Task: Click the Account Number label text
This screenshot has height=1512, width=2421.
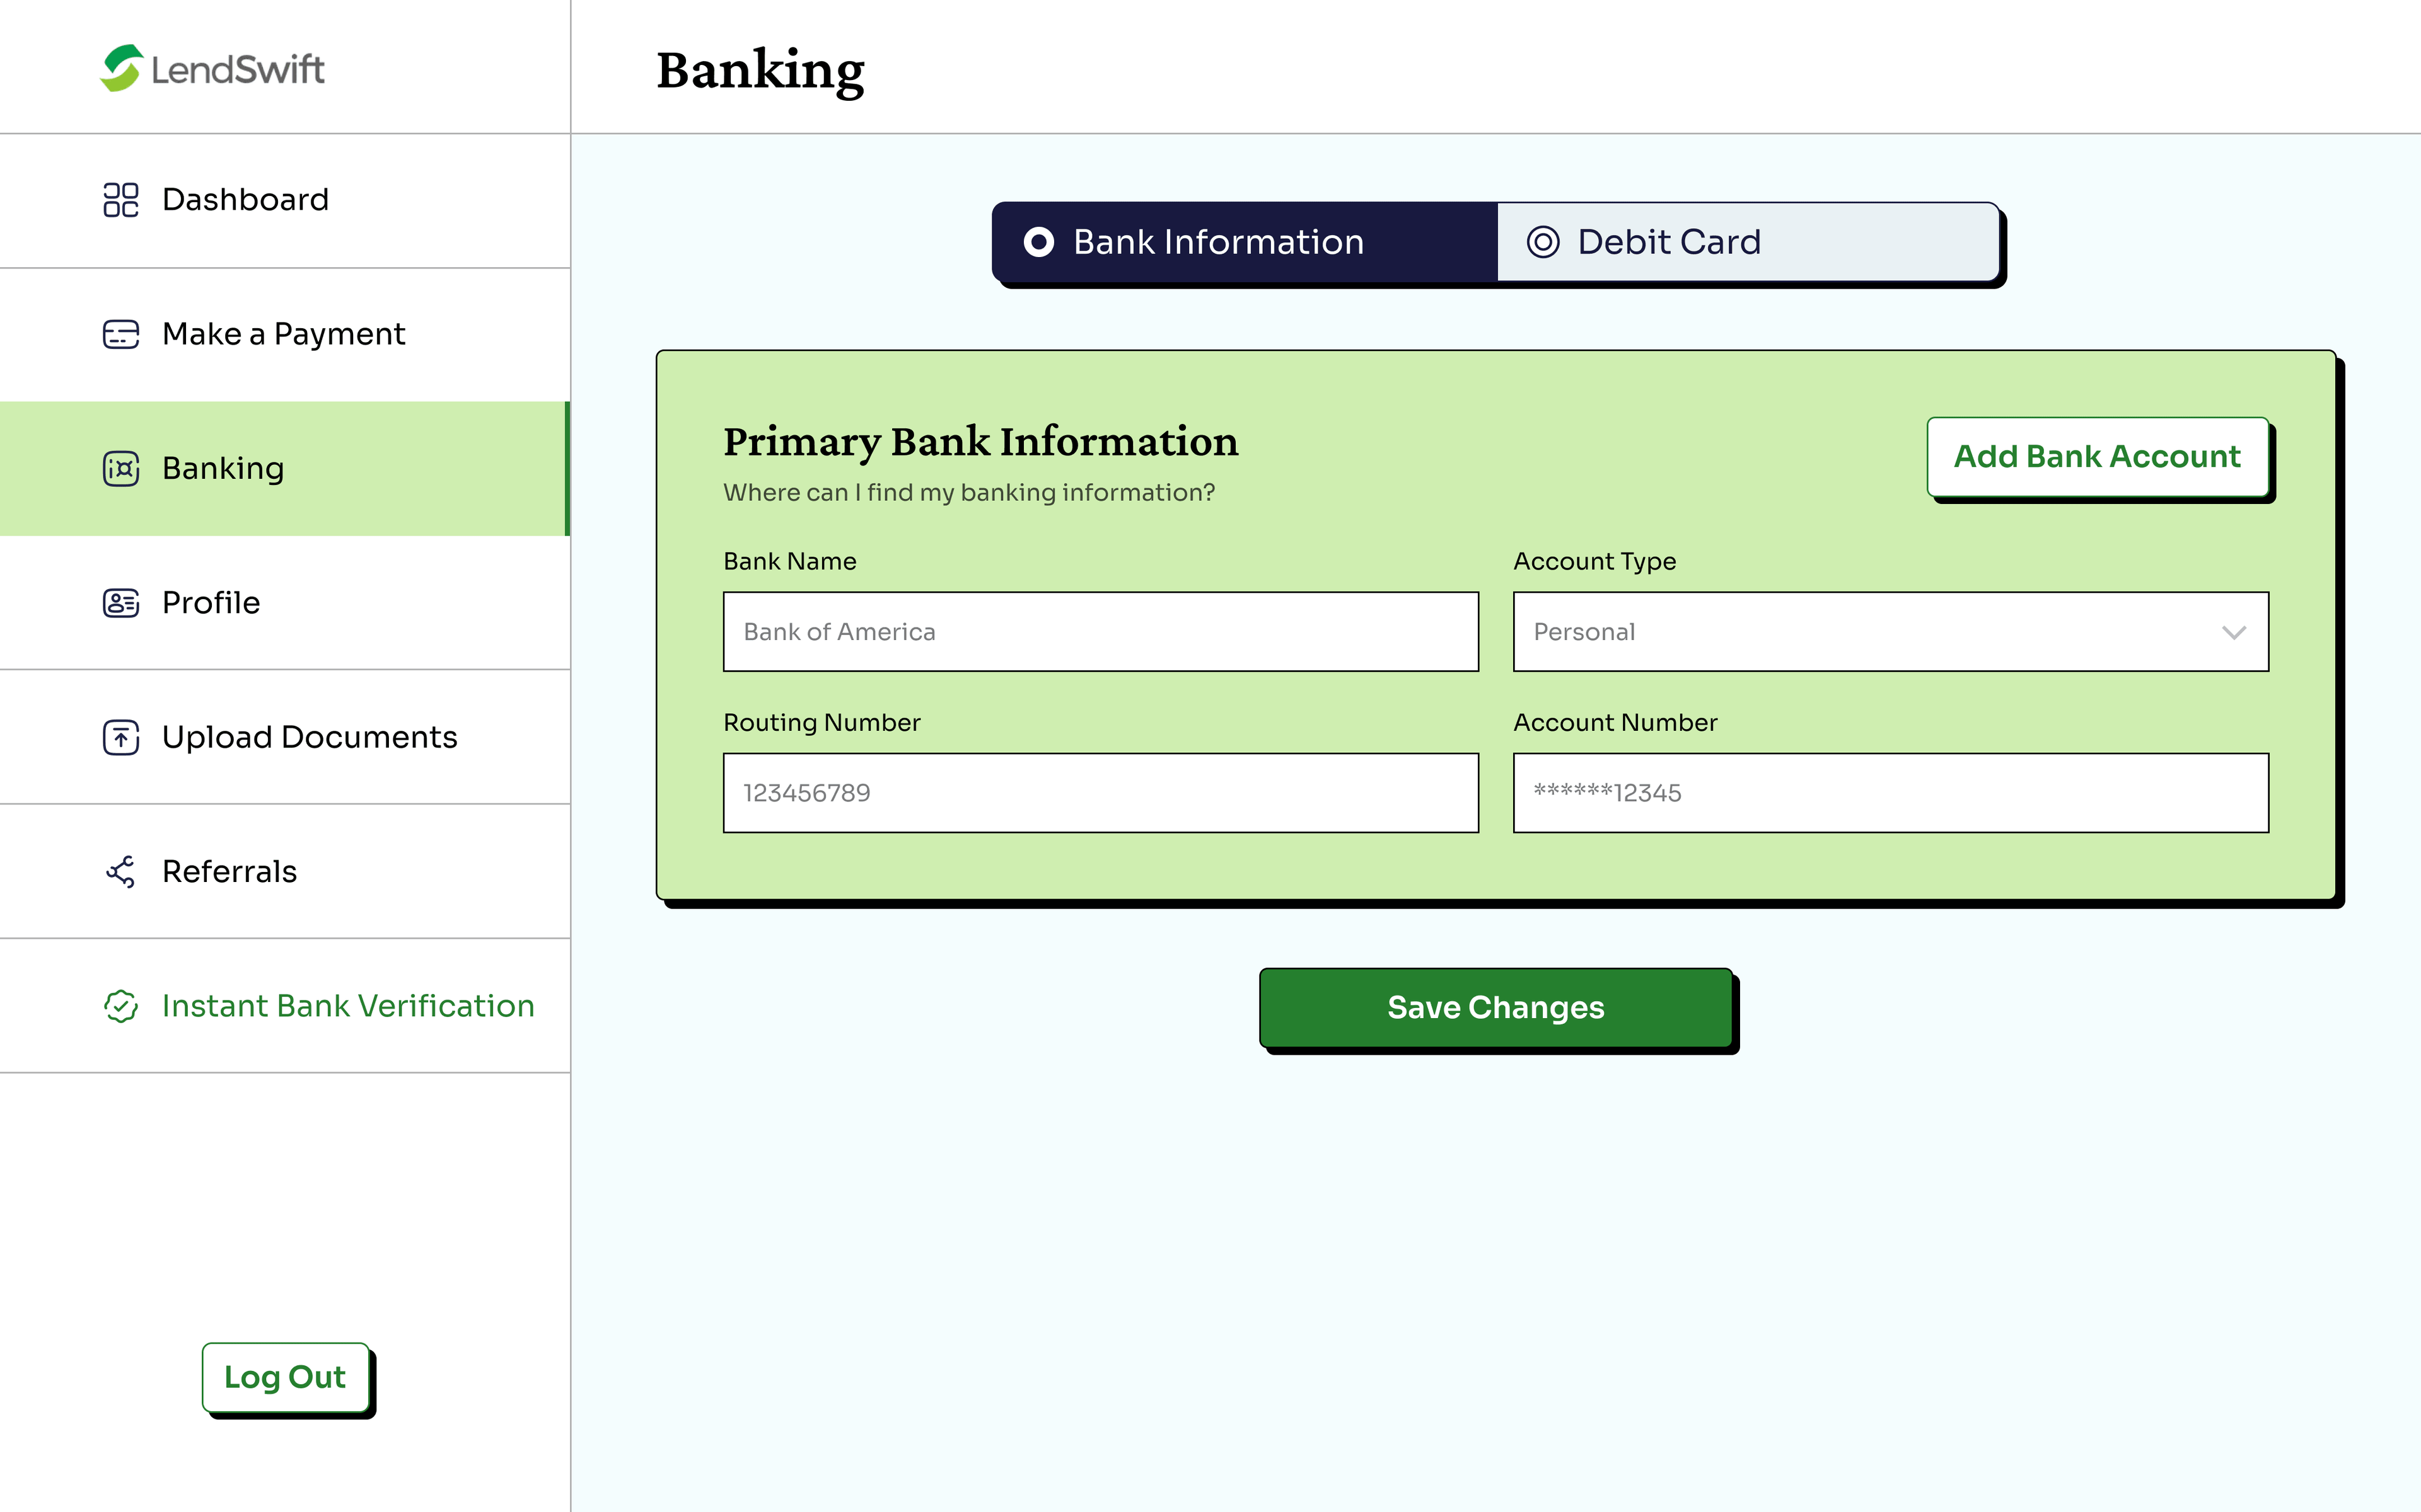Action: coord(1615,723)
